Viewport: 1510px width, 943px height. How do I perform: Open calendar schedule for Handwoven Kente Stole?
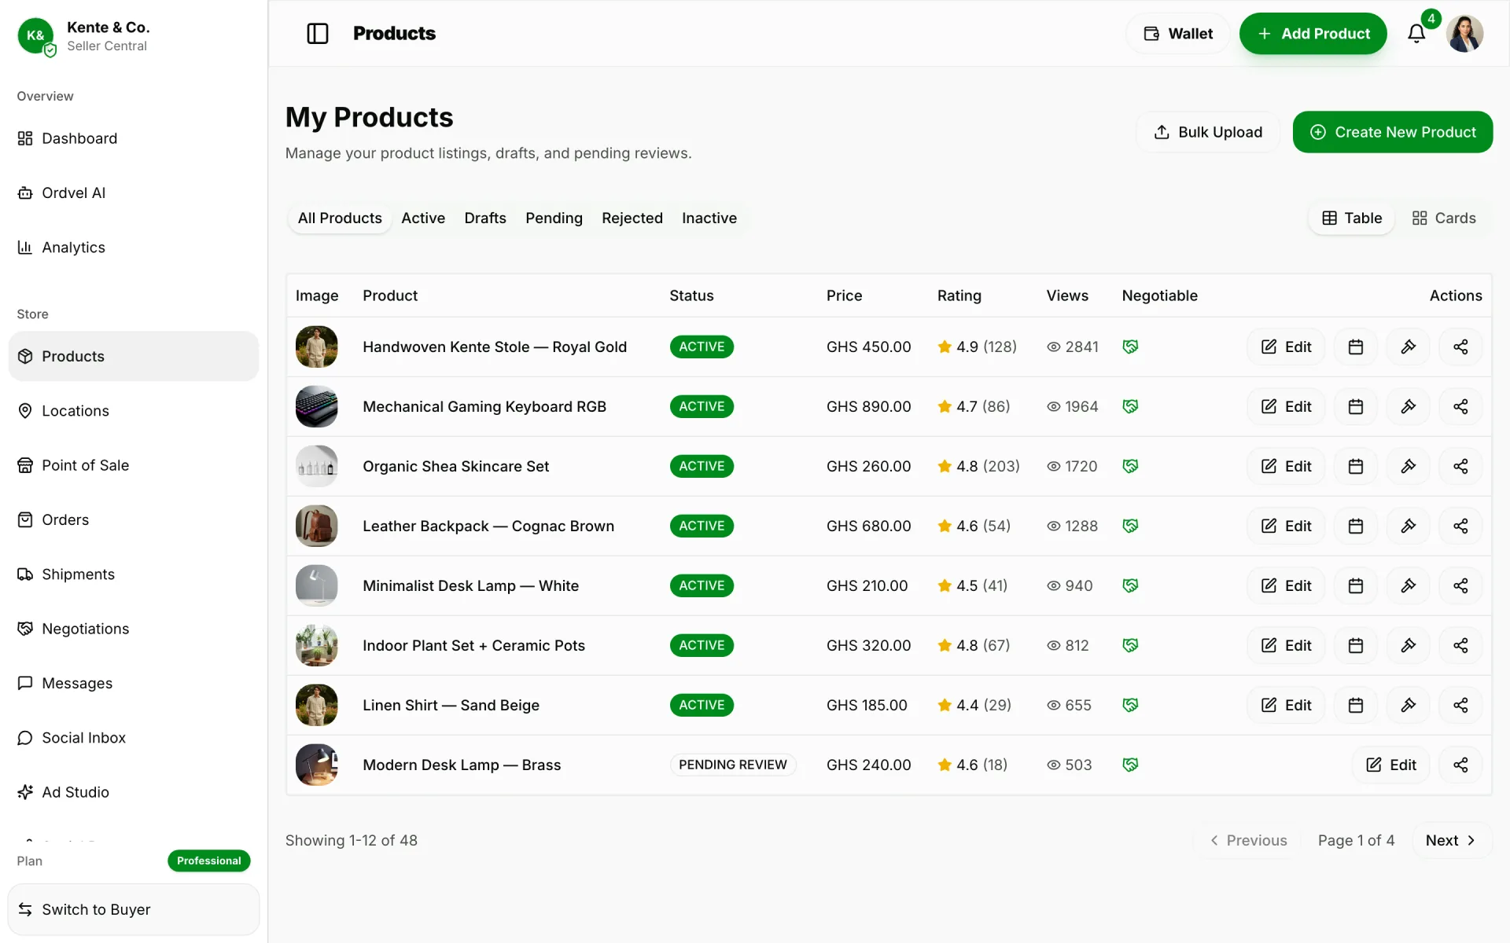[x=1356, y=347]
